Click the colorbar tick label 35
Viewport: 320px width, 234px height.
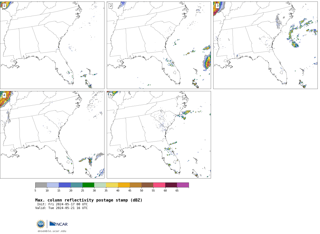tap(106, 191)
